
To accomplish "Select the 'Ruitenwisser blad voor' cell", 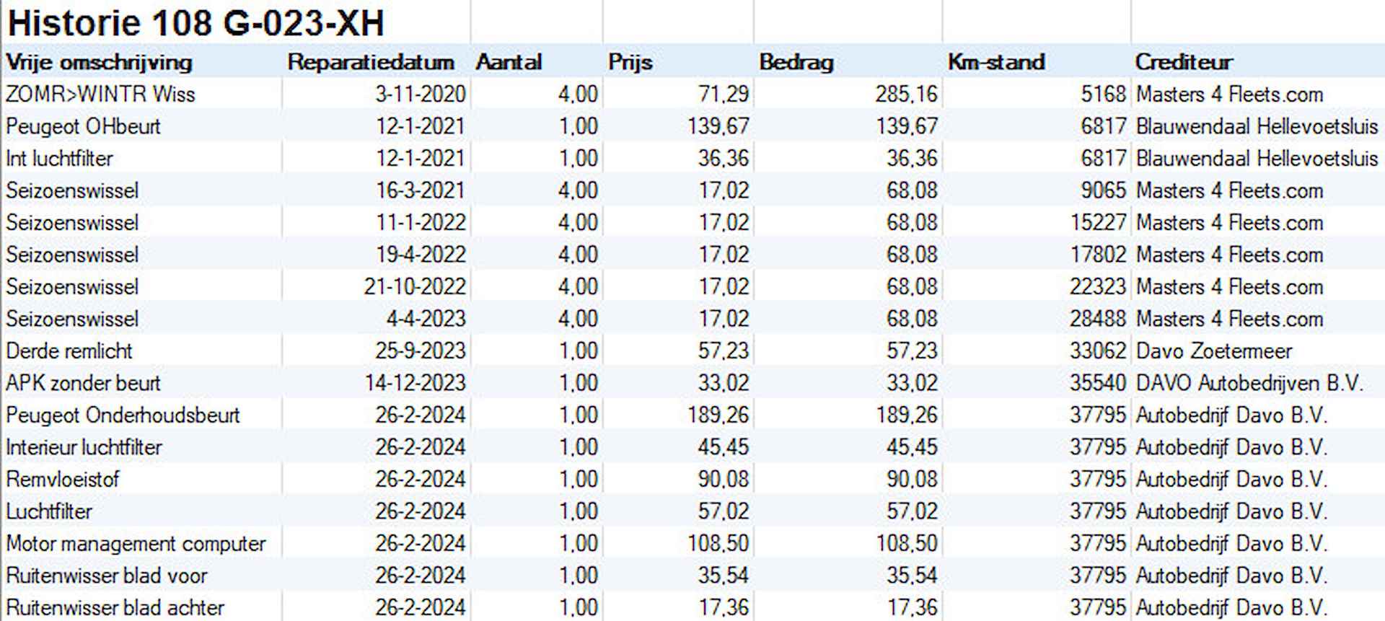I will (106, 576).
